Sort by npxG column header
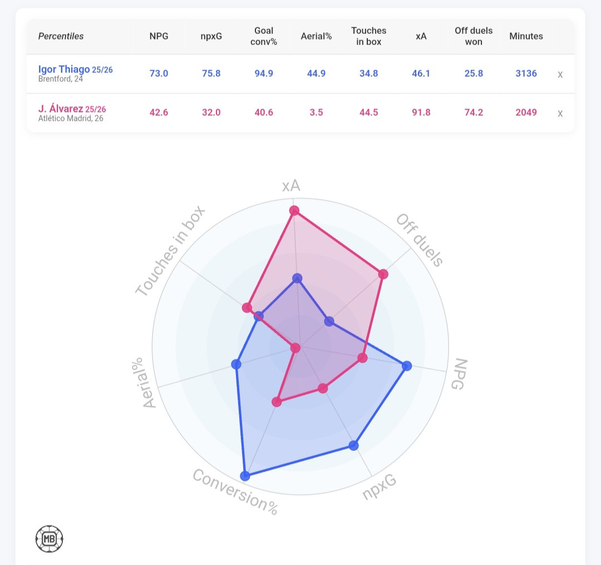The image size is (601, 565). point(211,36)
